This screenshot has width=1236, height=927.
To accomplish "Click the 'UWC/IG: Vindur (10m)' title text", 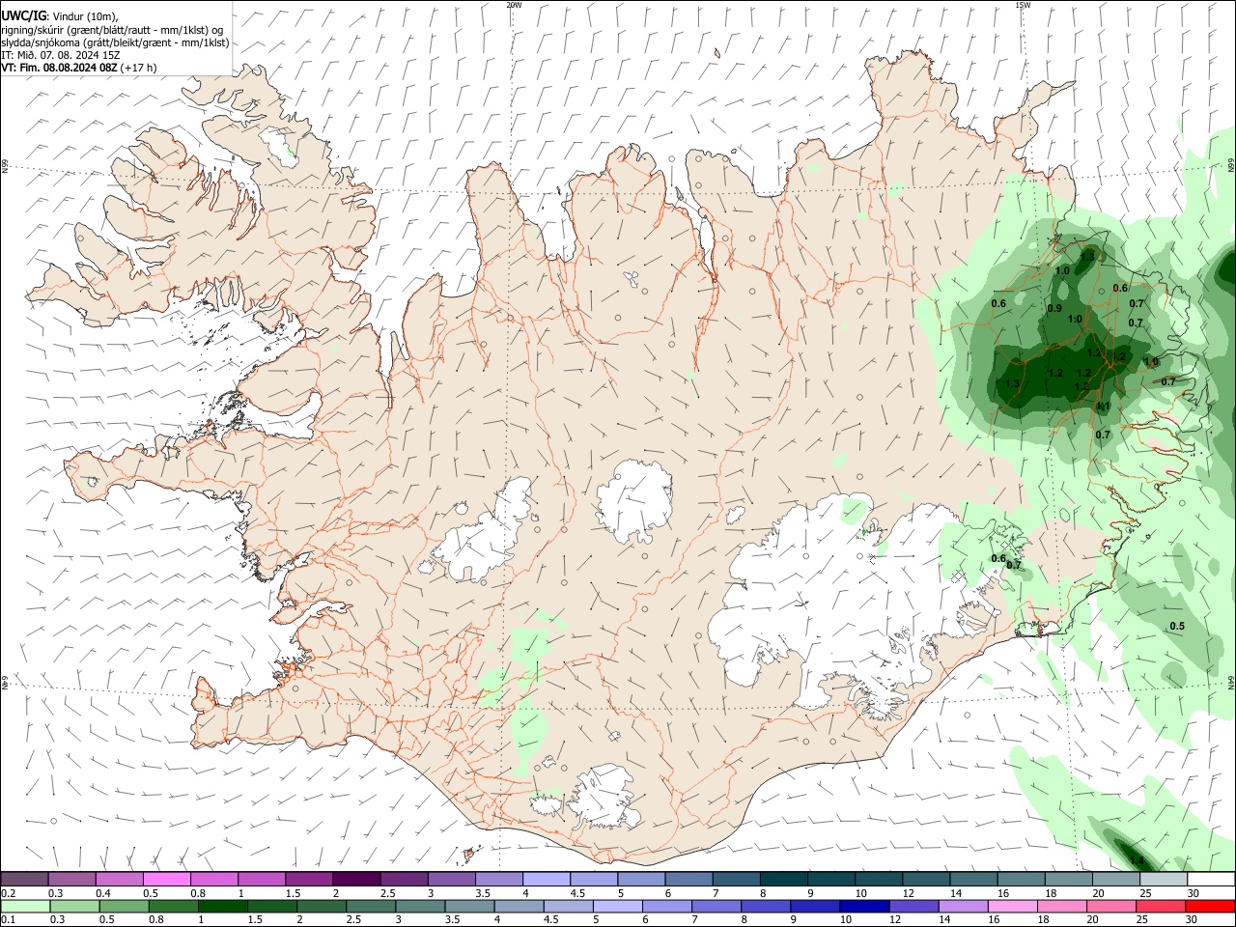I will (60, 16).
